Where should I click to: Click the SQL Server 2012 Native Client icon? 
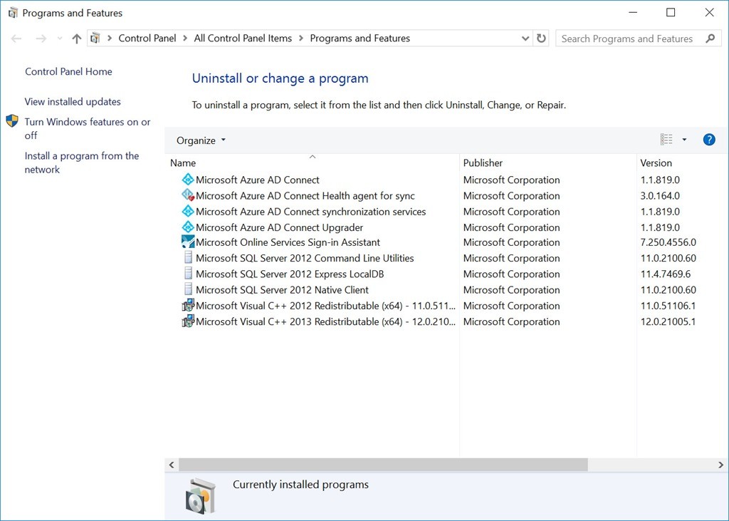[188, 289]
